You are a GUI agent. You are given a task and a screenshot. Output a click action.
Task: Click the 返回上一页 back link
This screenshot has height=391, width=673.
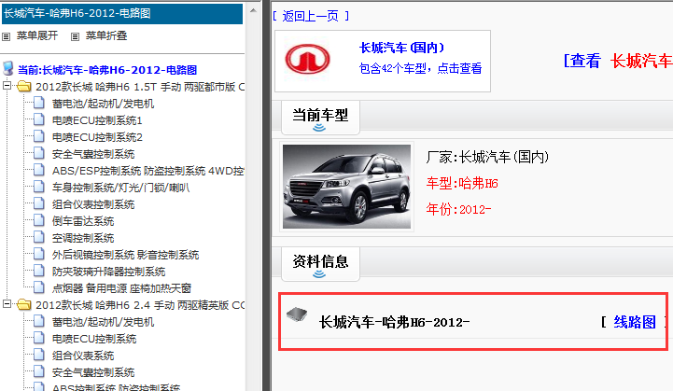[311, 16]
